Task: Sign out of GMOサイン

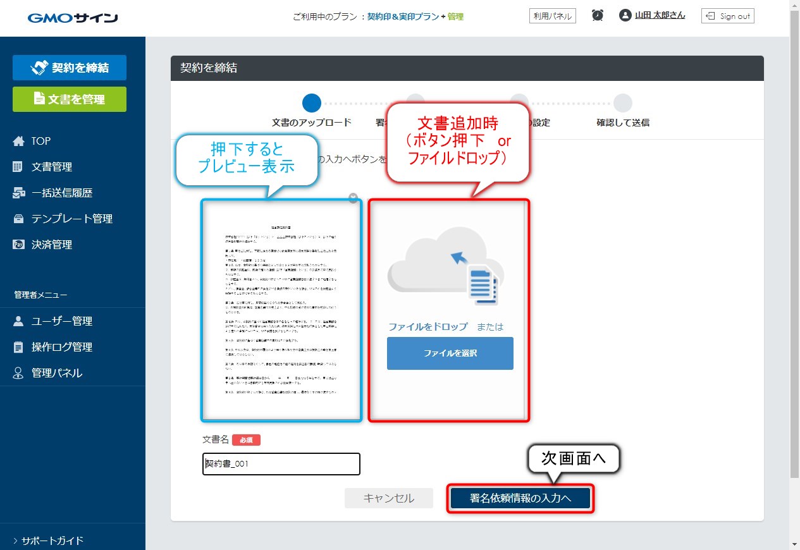Action: point(727,15)
